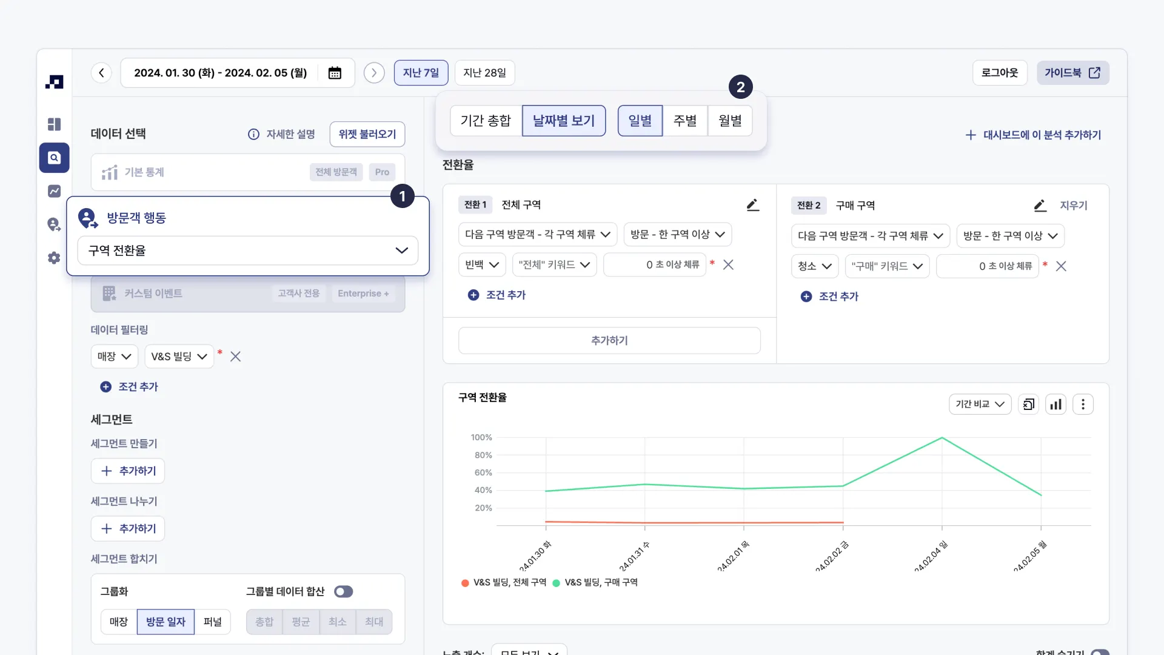This screenshot has width=1164, height=655.
Task: Edit conversion 1 name pencil icon
Action: tap(752, 205)
